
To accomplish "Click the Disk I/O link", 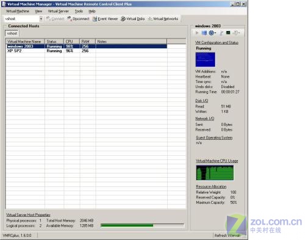I will click(x=201, y=101).
